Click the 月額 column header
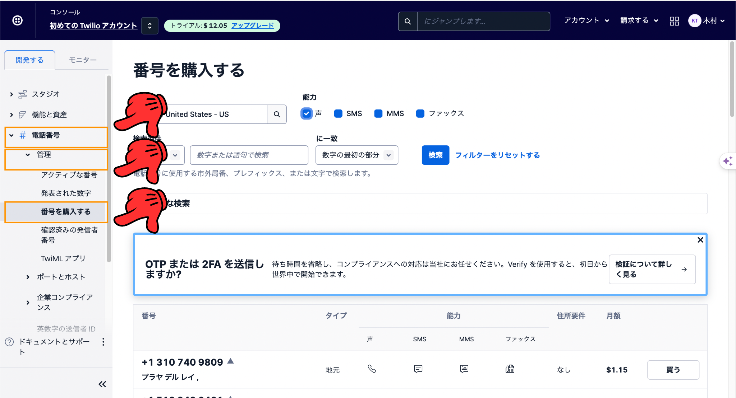 [613, 316]
